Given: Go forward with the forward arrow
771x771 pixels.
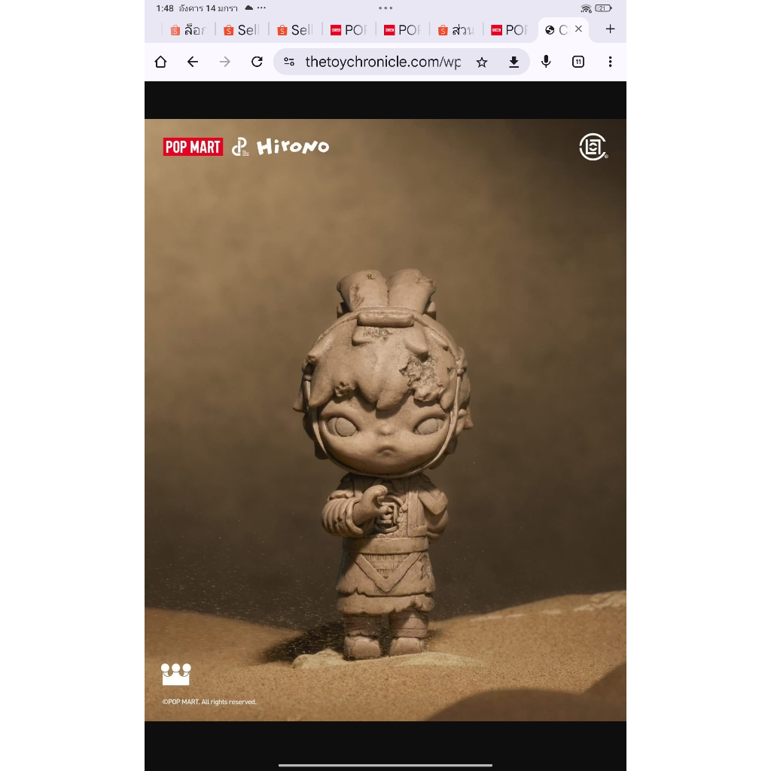Looking at the screenshot, I should [224, 62].
